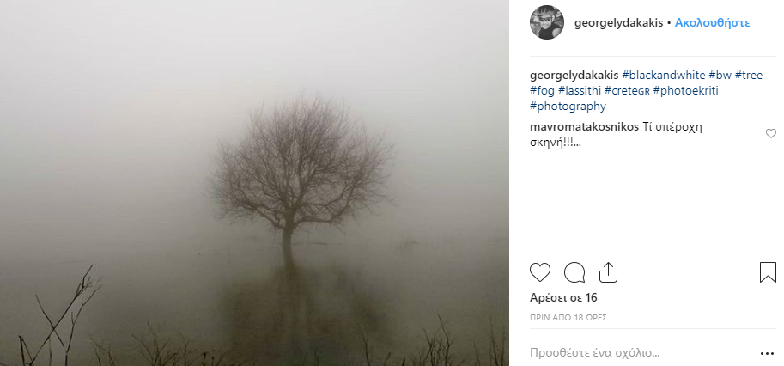
Task: Share the post using the arrow icon
Action: coord(607,271)
